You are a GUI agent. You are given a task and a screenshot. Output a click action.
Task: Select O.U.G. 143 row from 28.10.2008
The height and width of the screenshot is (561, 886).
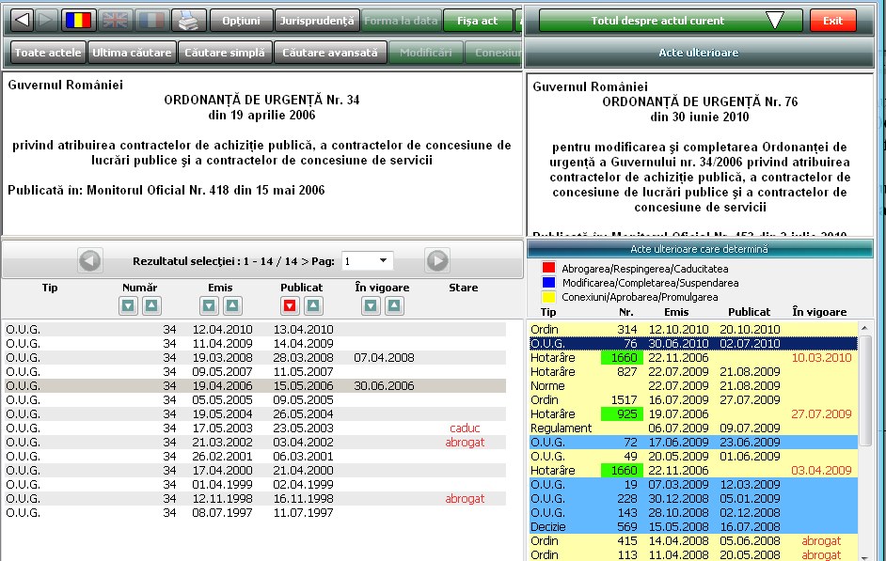[x=693, y=512]
